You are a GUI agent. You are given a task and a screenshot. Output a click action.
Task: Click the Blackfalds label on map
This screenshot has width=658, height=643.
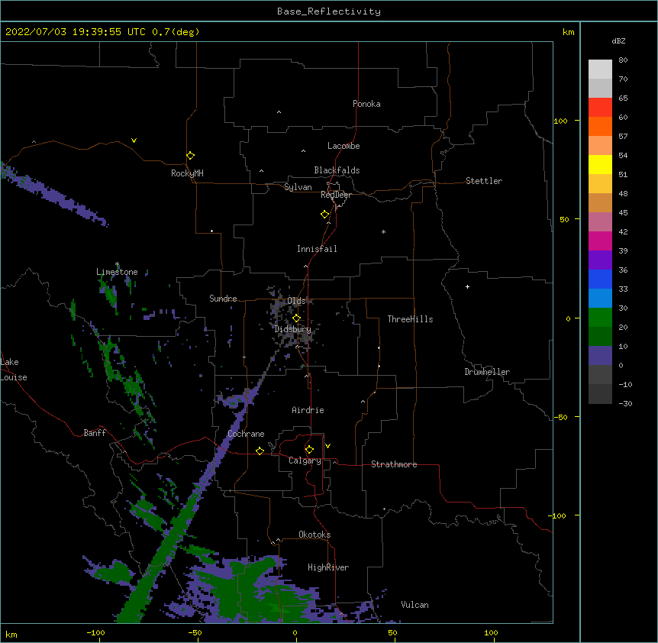tap(337, 170)
